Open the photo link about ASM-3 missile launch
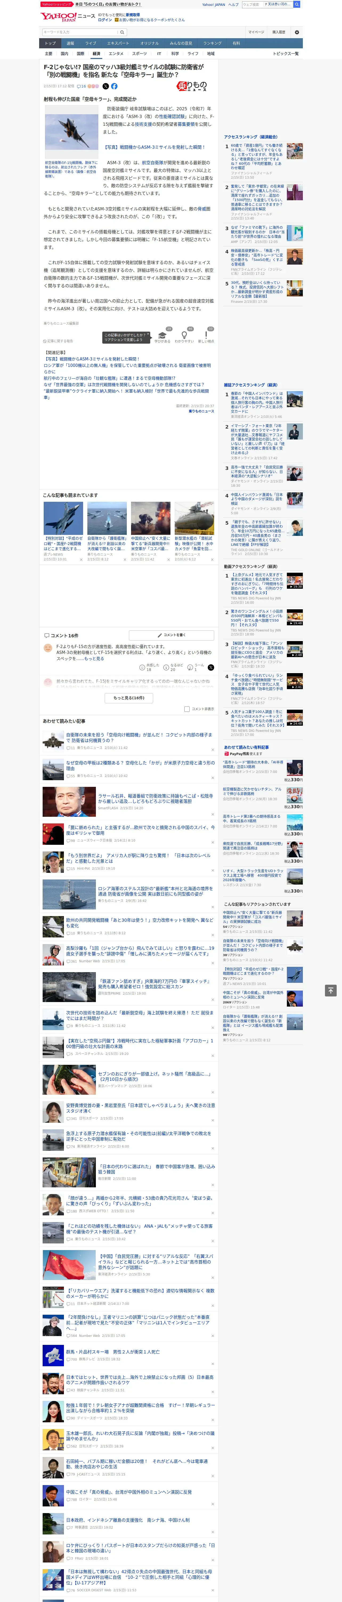 tap(154, 147)
